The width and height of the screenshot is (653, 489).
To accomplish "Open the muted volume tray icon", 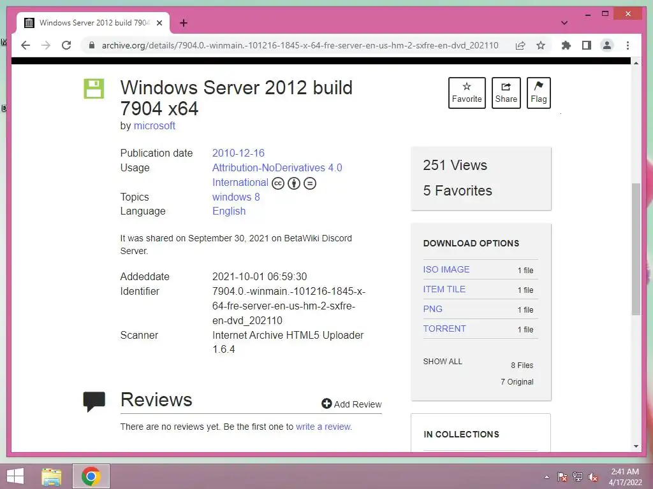I will pos(592,477).
